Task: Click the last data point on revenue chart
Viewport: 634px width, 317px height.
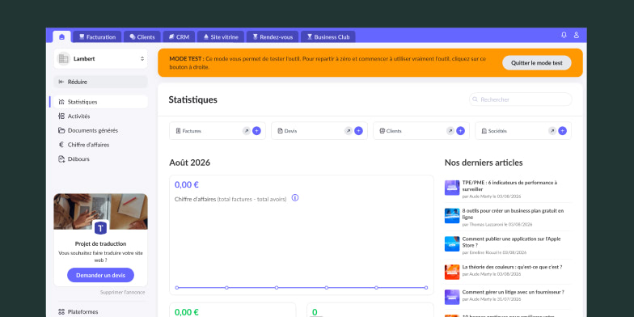Action: coord(426,288)
